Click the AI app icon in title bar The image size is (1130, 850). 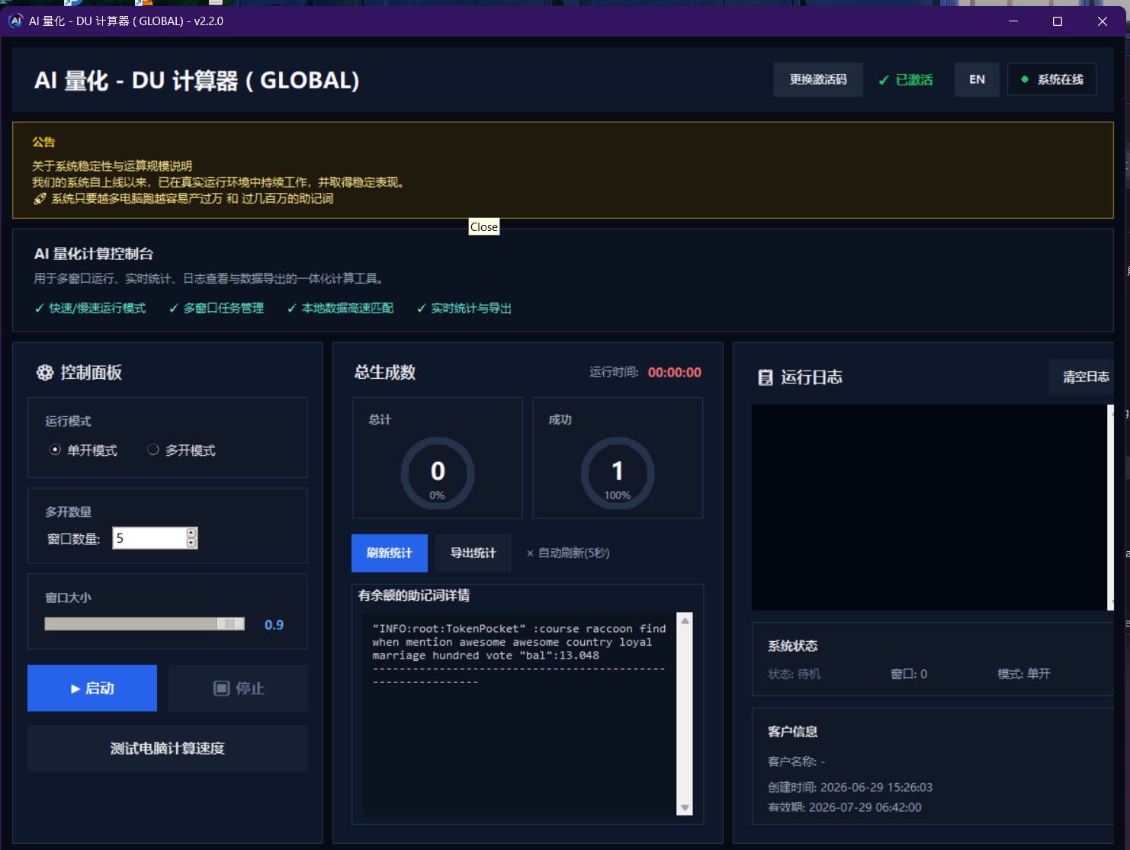pyautogui.click(x=16, y=21)
